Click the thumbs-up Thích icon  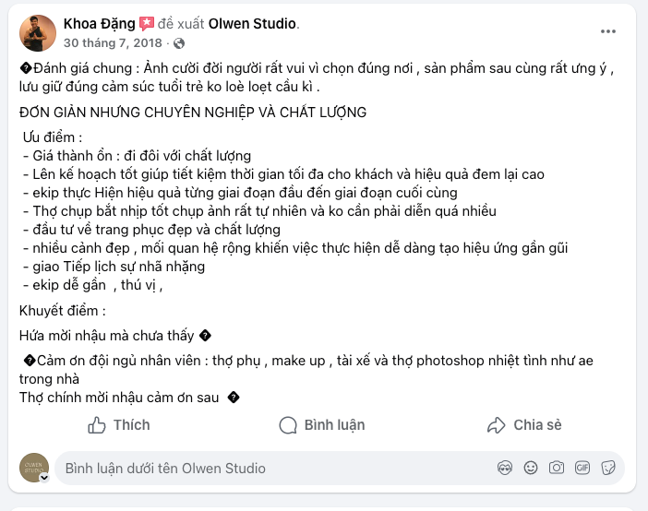(x=97, y=425)
